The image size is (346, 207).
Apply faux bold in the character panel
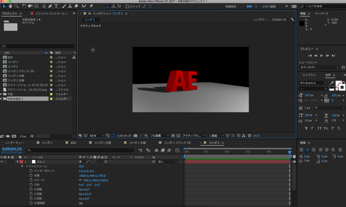306,128
